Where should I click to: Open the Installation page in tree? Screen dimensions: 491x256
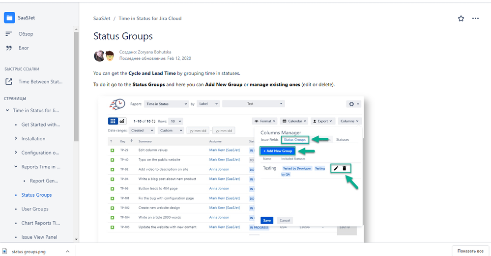pyautogui.click(x=33, y=138)
